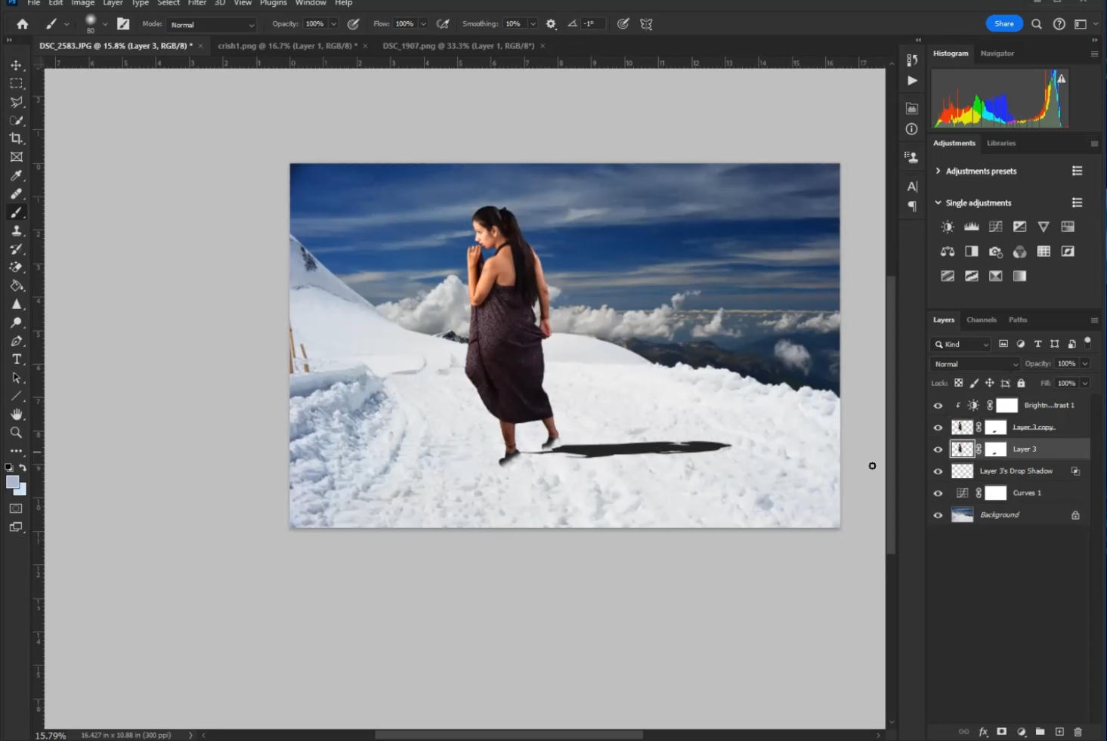Image resolution: width=1107 pixels, height=741 pixels.
Task: Switch to the crish1.png document tab
Action: point(287,46)
